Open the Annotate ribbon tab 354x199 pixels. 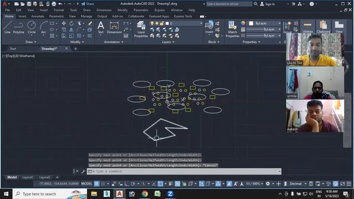click(x=38, y=16)
